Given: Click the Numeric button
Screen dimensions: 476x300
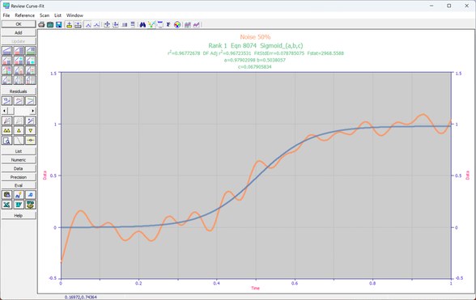Looking at the screenshot, I should pyautogui.click(x=19, y=160).
